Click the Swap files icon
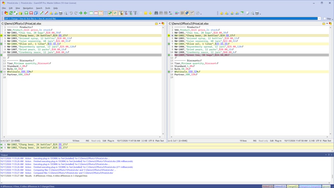Viewport: 334px width, 188px height. point(16,13)
